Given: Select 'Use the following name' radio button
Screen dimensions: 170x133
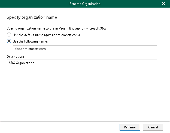Looking at the screenshot, I should [9, 41].
